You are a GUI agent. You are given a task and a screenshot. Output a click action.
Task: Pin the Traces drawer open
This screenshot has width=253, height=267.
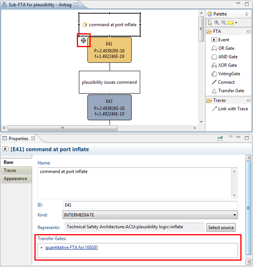pyautogui.click(x=249, y=101)
